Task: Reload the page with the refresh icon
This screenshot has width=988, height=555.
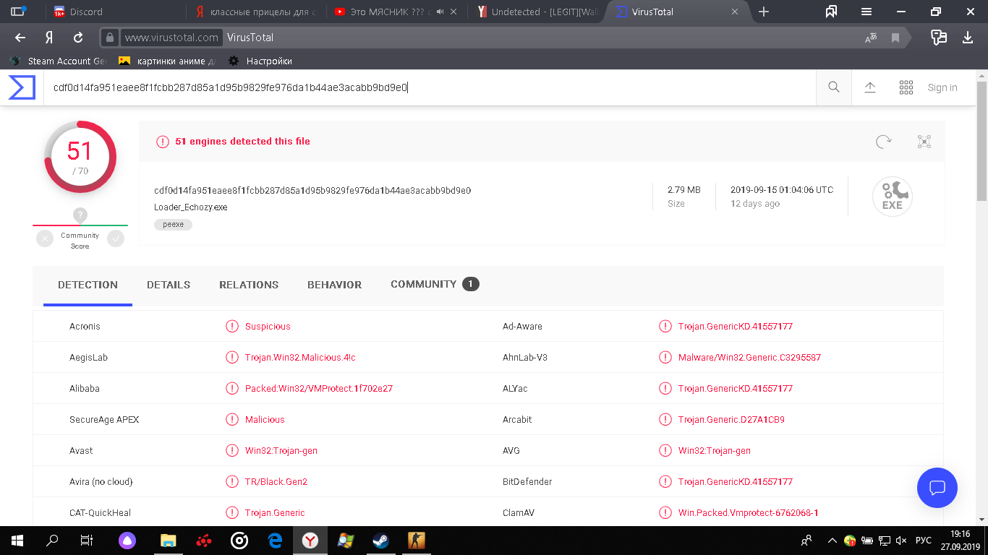Action: pos(78,38)
